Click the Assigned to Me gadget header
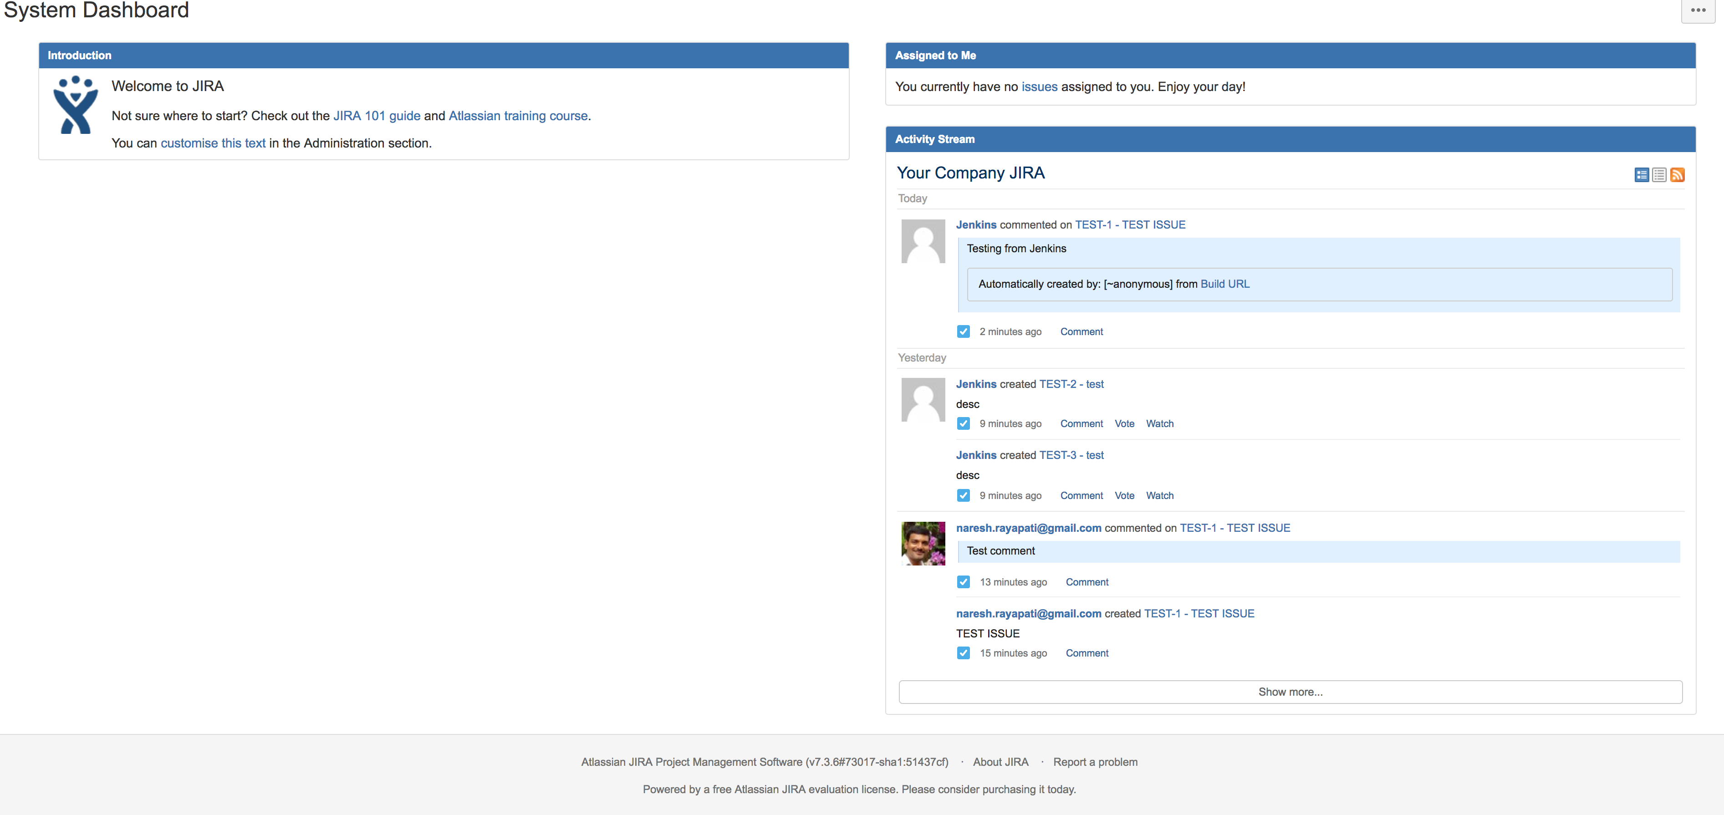Screen dimensions: 1724x815 coord(935,56)
